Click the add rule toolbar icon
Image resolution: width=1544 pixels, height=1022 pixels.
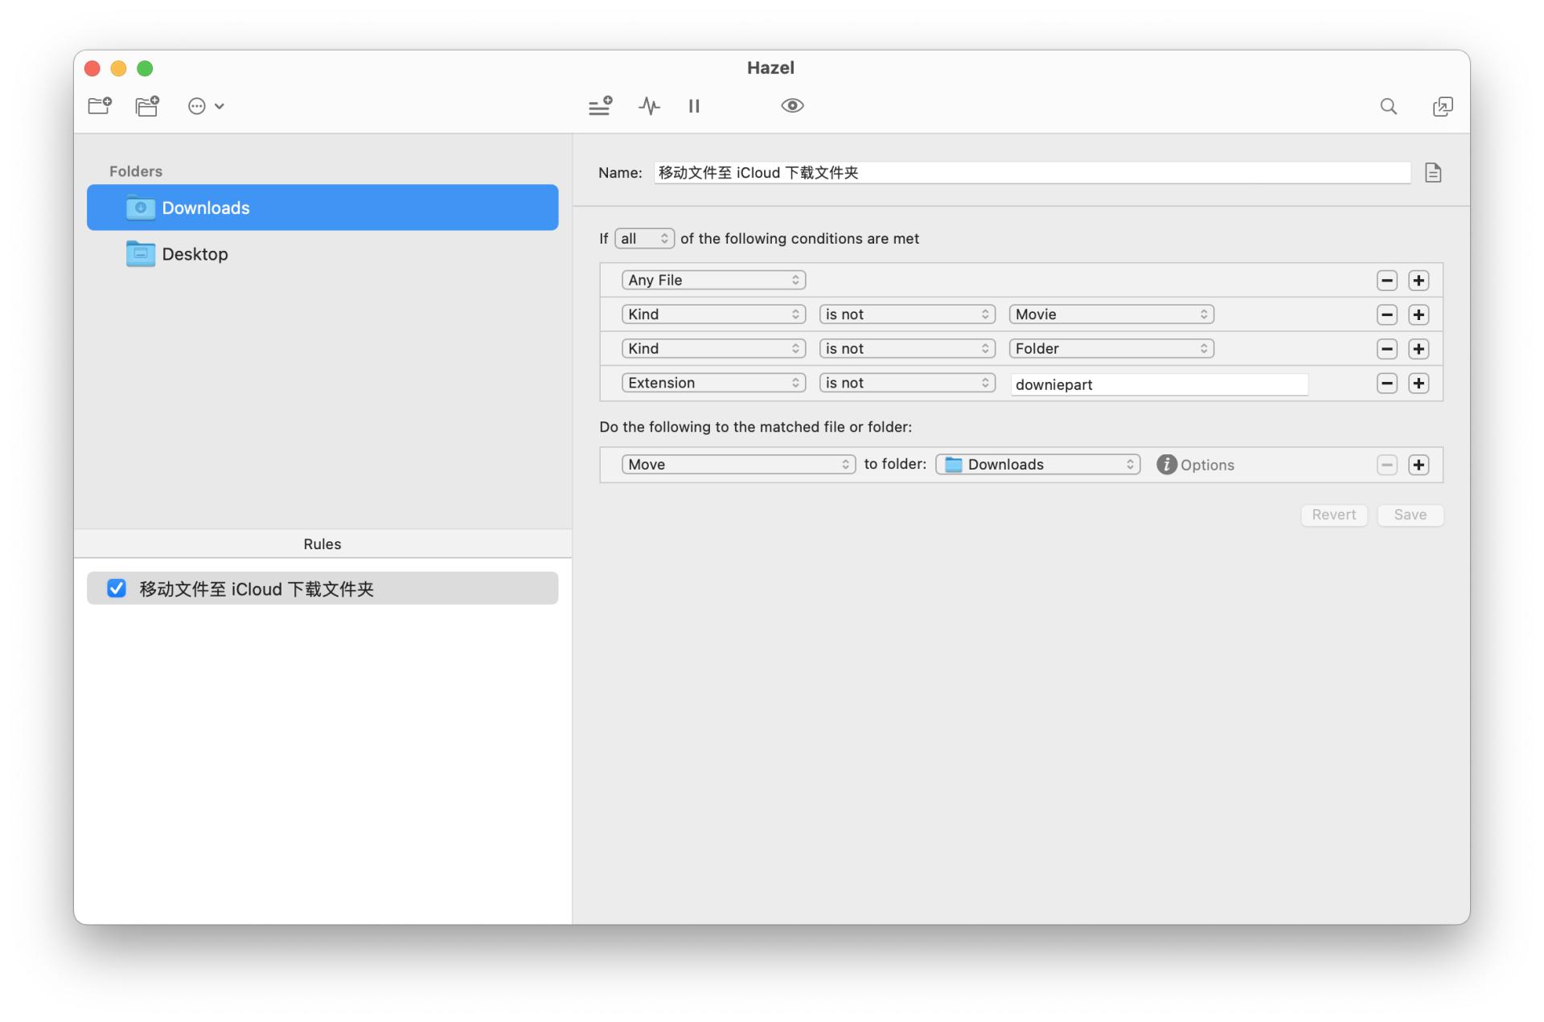pyautogui.click(x=600, y=106)
